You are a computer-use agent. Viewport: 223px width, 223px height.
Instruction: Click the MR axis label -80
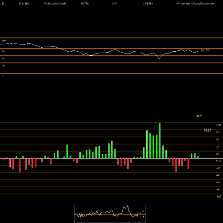(x=218, y=190)
